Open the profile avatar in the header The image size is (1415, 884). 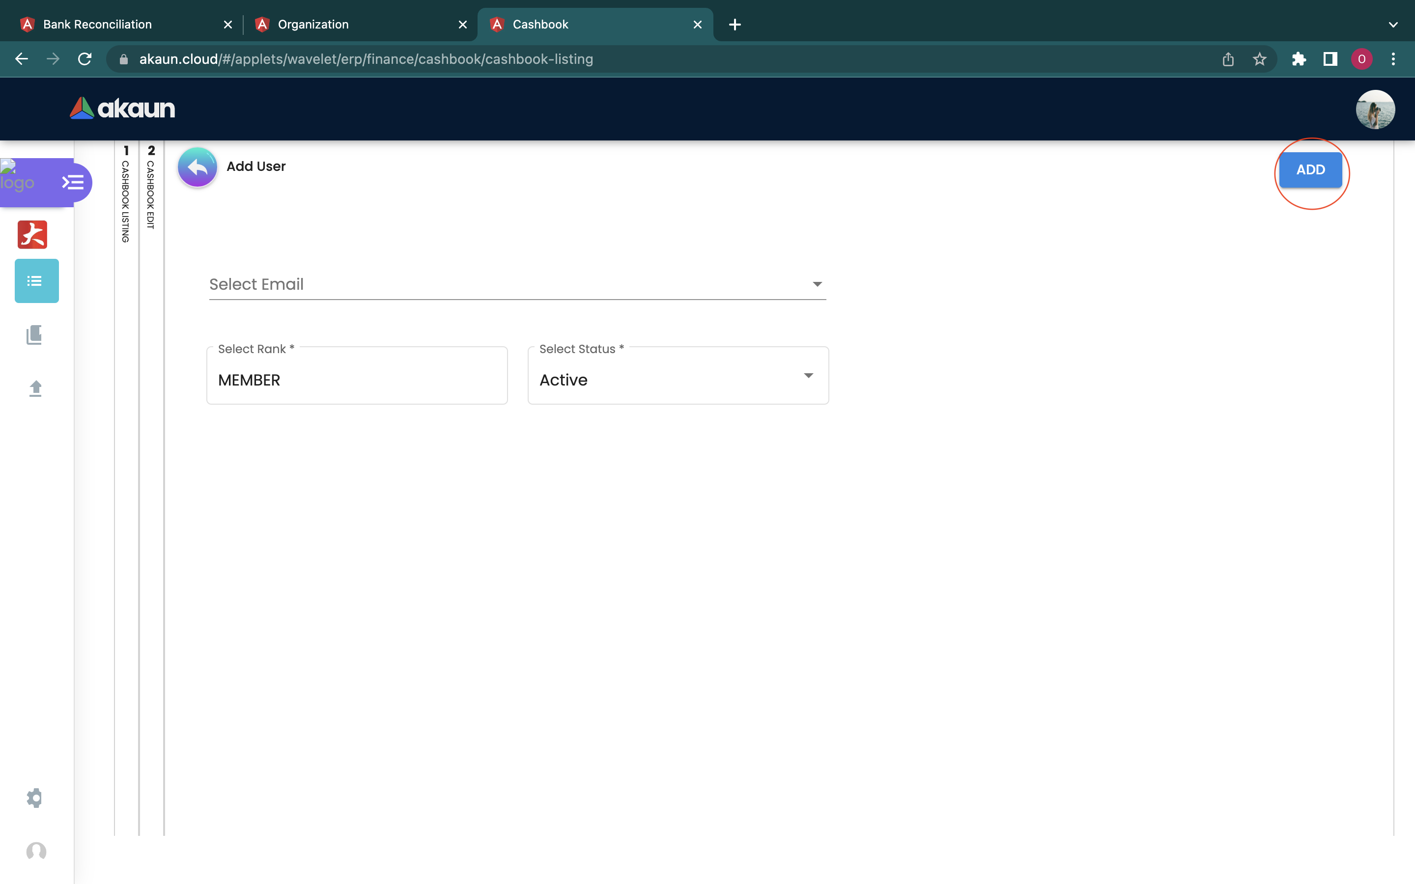click(x=1375, y=110)
